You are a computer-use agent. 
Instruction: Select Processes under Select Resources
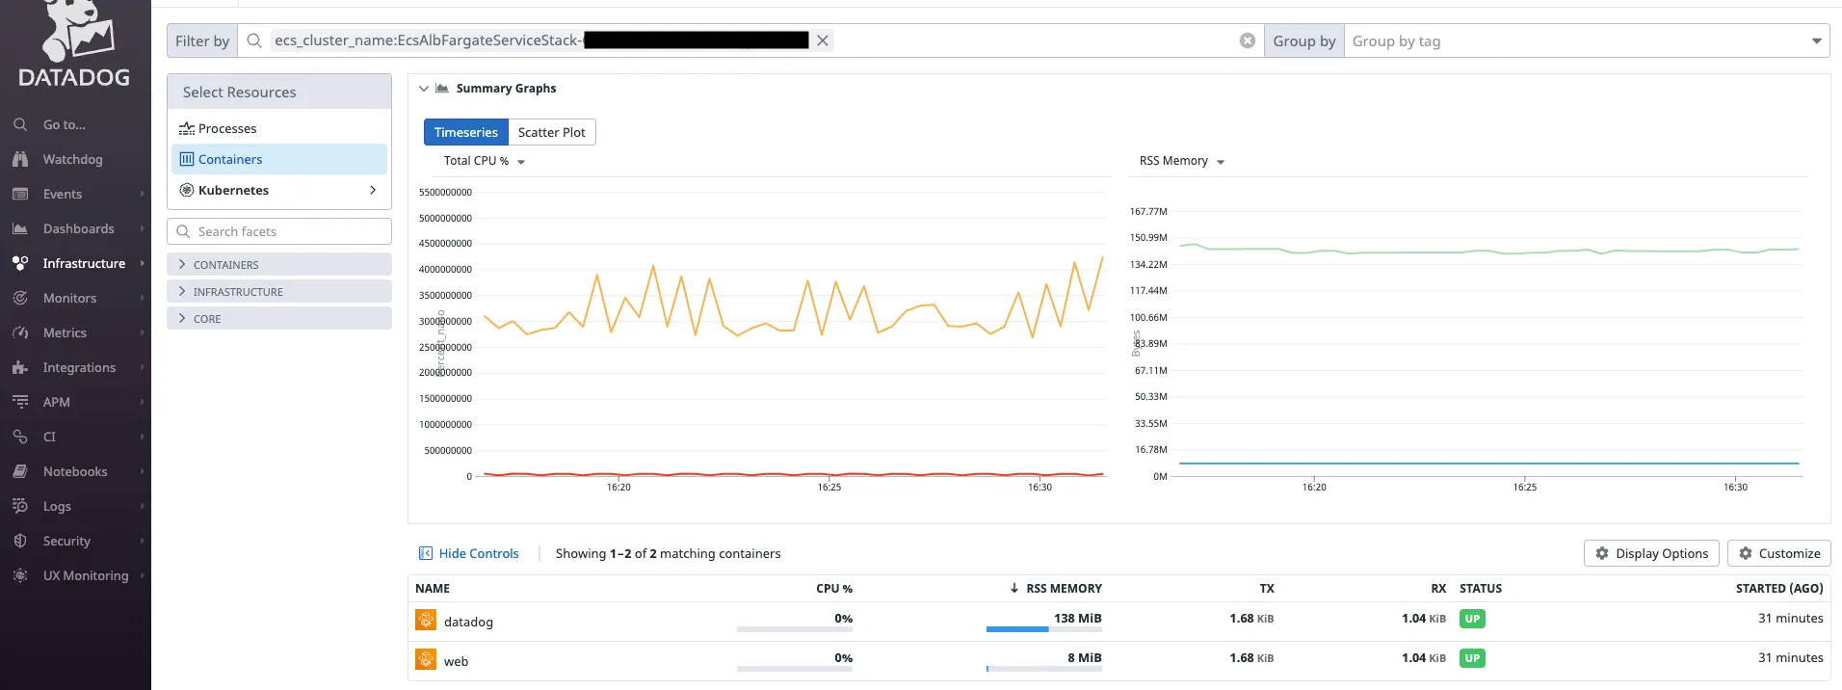227,128
